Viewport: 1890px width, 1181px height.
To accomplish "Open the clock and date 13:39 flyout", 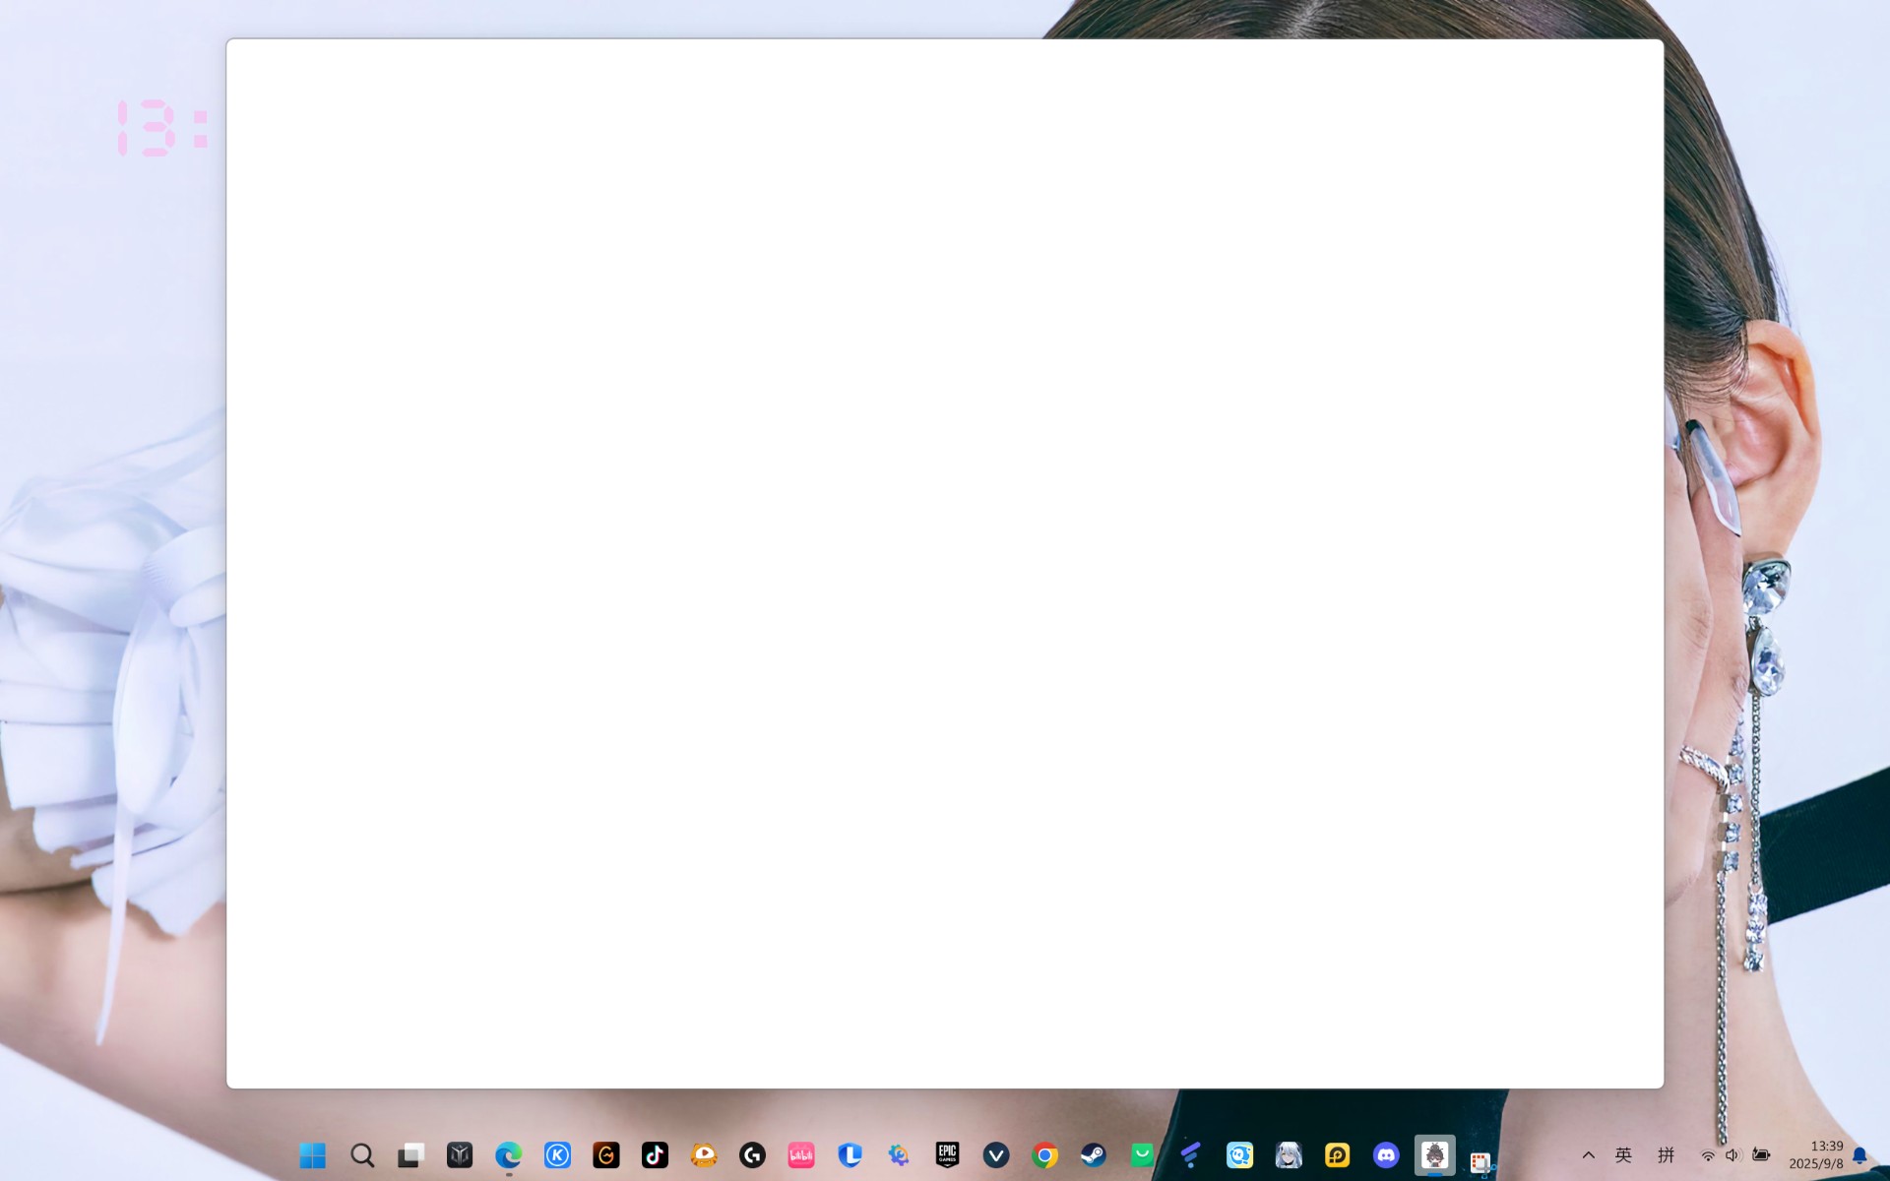I will [x=1816, y=1155].
